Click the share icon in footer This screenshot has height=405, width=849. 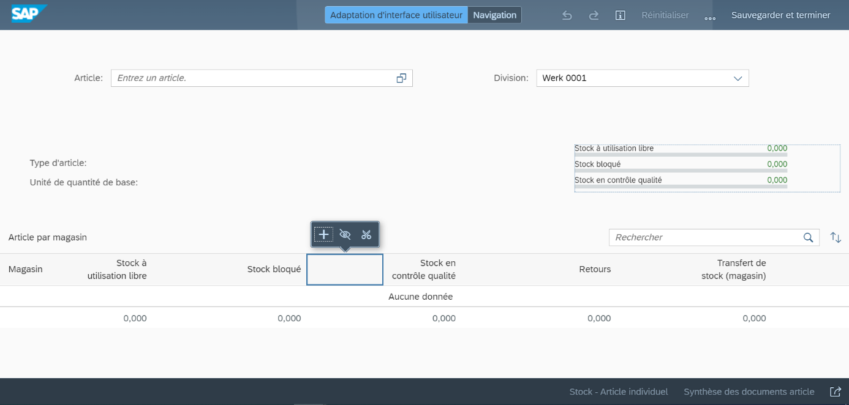836,392
